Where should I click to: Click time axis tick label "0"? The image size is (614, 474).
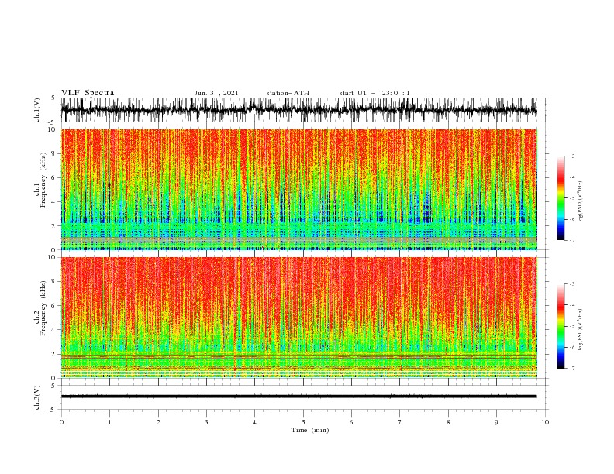tap(61, 422)
